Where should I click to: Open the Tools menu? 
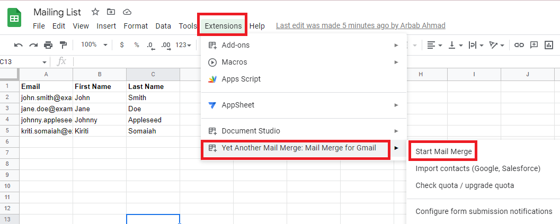(188, 26)
